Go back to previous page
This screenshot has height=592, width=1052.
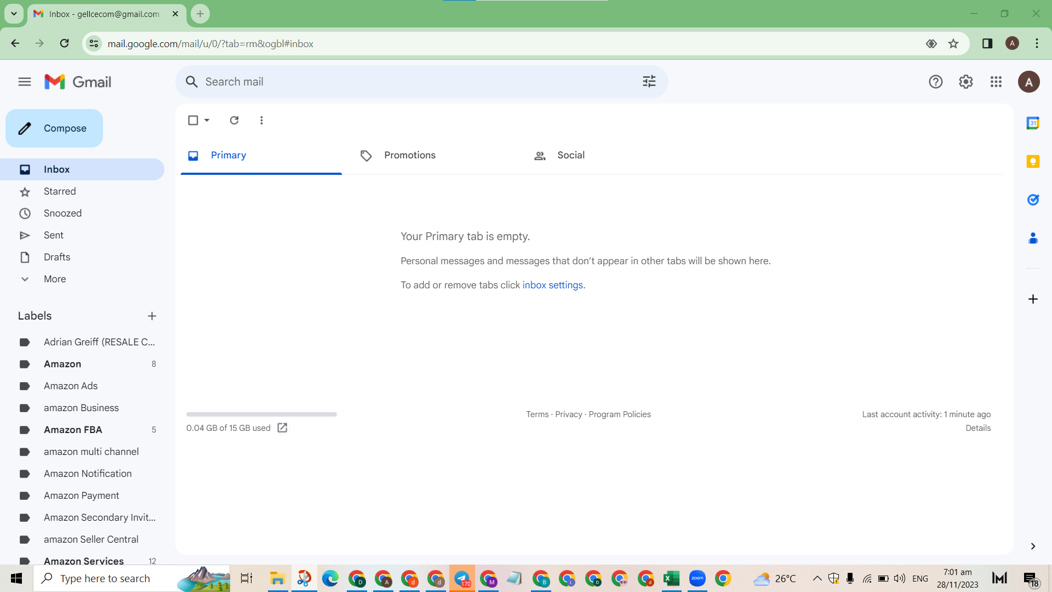[x=15, y=43]
